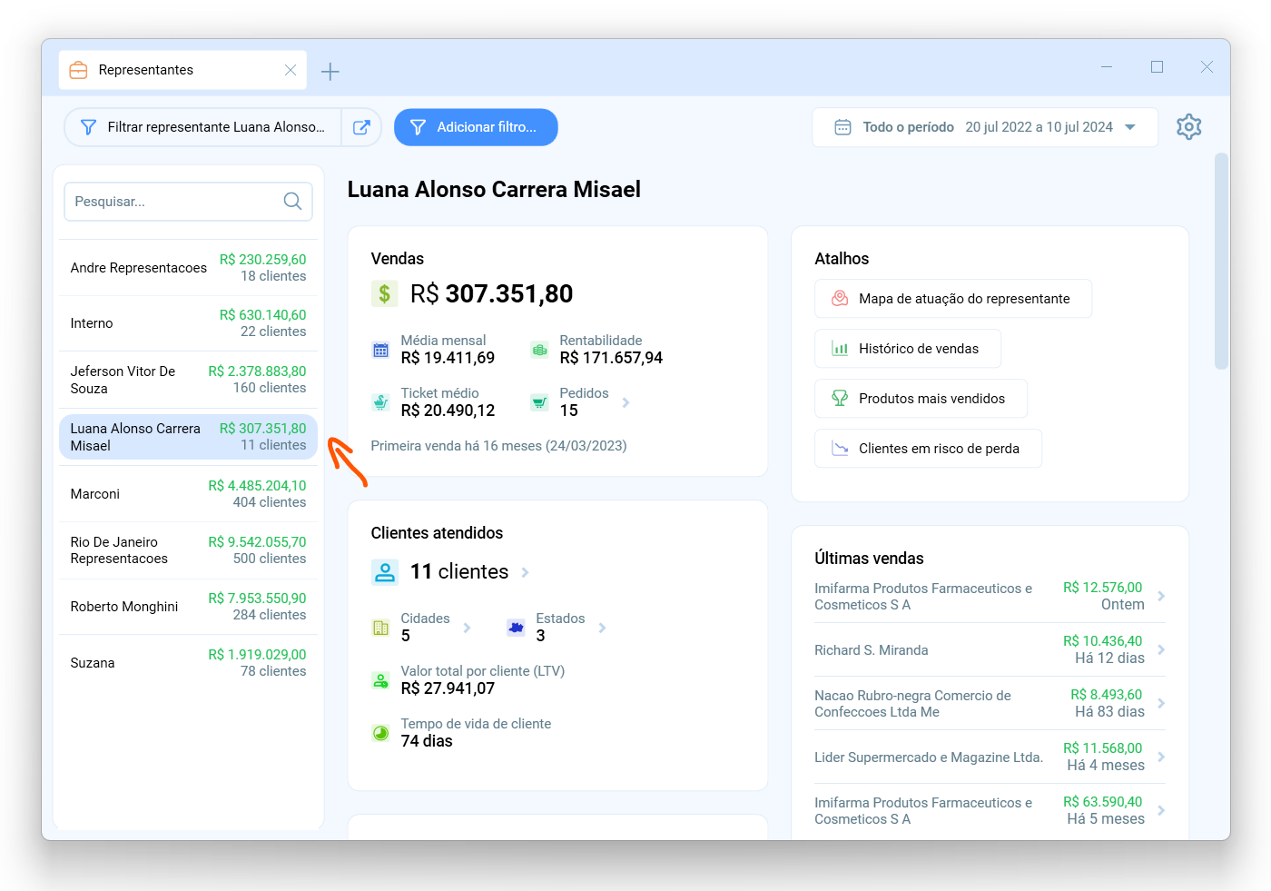This screenshot has width=1271, height=891.
Task: Open Histórico de vendas shortcut
Action: (x=908, y=349)
